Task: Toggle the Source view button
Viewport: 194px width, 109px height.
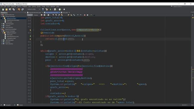Action: (x=30, y=15)
